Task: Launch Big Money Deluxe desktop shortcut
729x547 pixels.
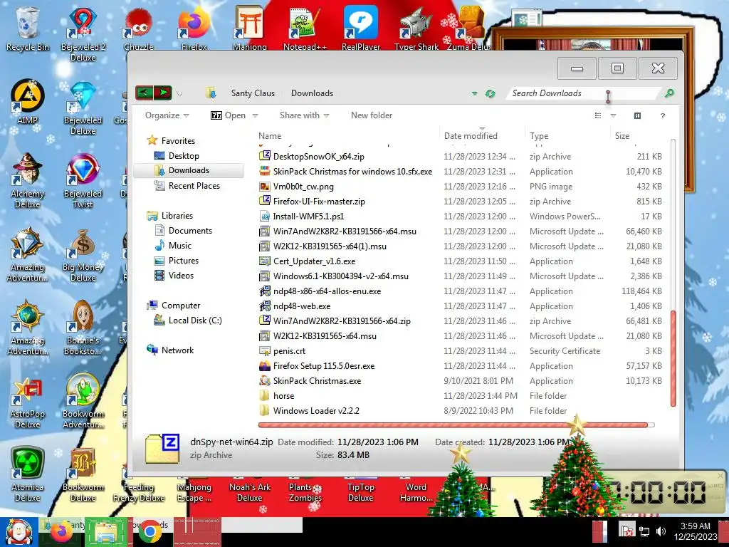Action: tap(83, 255)
